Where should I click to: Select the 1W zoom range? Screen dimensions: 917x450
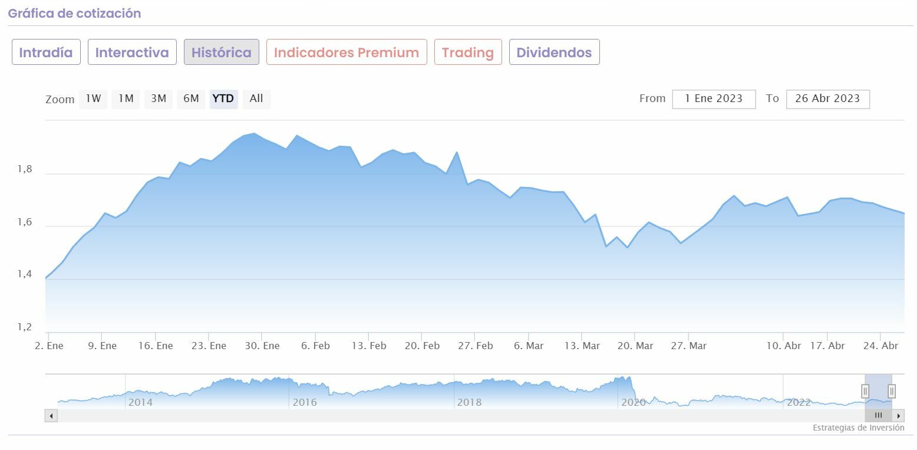[x=93, y=98]
